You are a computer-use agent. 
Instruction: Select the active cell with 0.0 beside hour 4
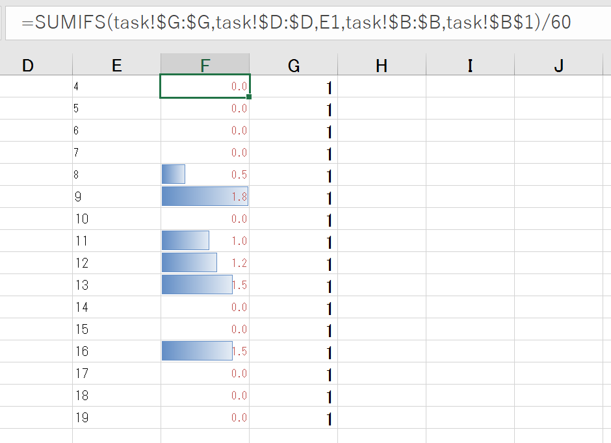pyautogui.click(x=205, y=86)
